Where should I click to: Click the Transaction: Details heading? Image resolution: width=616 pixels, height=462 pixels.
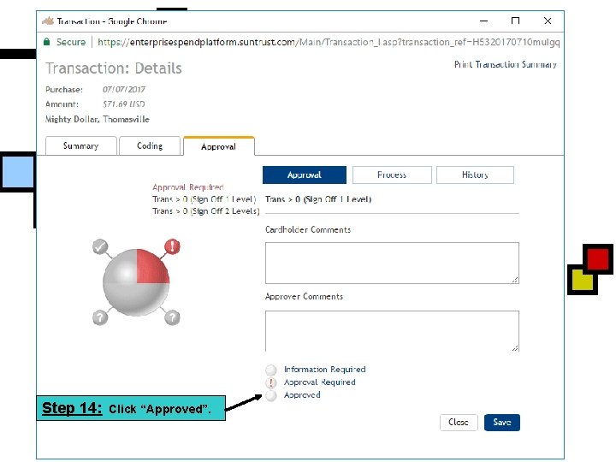coord(114,68)
